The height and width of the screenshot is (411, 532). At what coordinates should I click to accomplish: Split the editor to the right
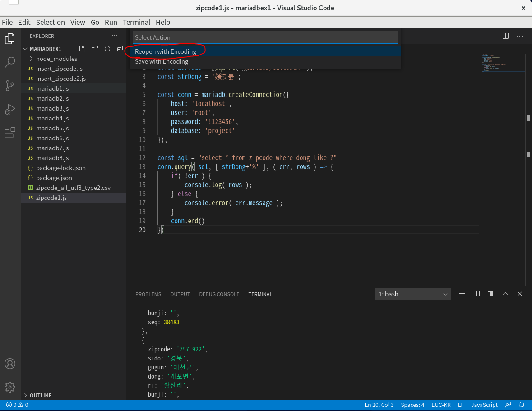click(x=505, y=36)
